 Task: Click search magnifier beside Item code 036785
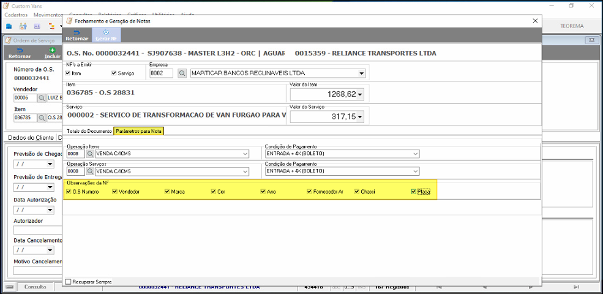[42, 118]
